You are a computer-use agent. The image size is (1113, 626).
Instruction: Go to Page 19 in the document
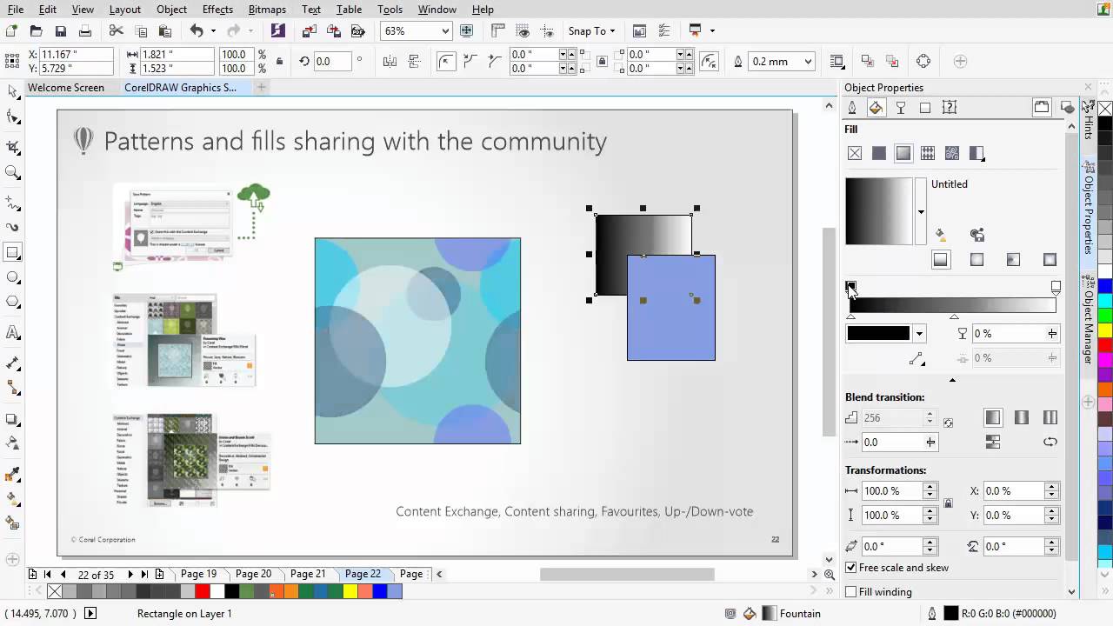pyautogui.click(x=198, y=574)
